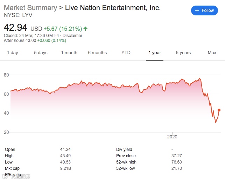The image size is (225, 181).
Task: Open the Disclaimer link
Action: tap(73, 36)
